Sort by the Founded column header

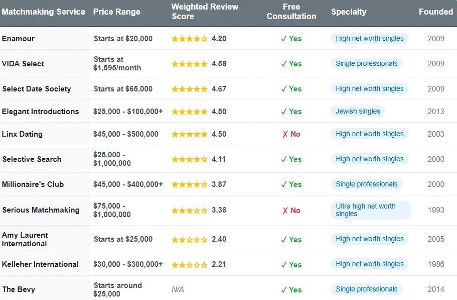click(x=436, y=12)
